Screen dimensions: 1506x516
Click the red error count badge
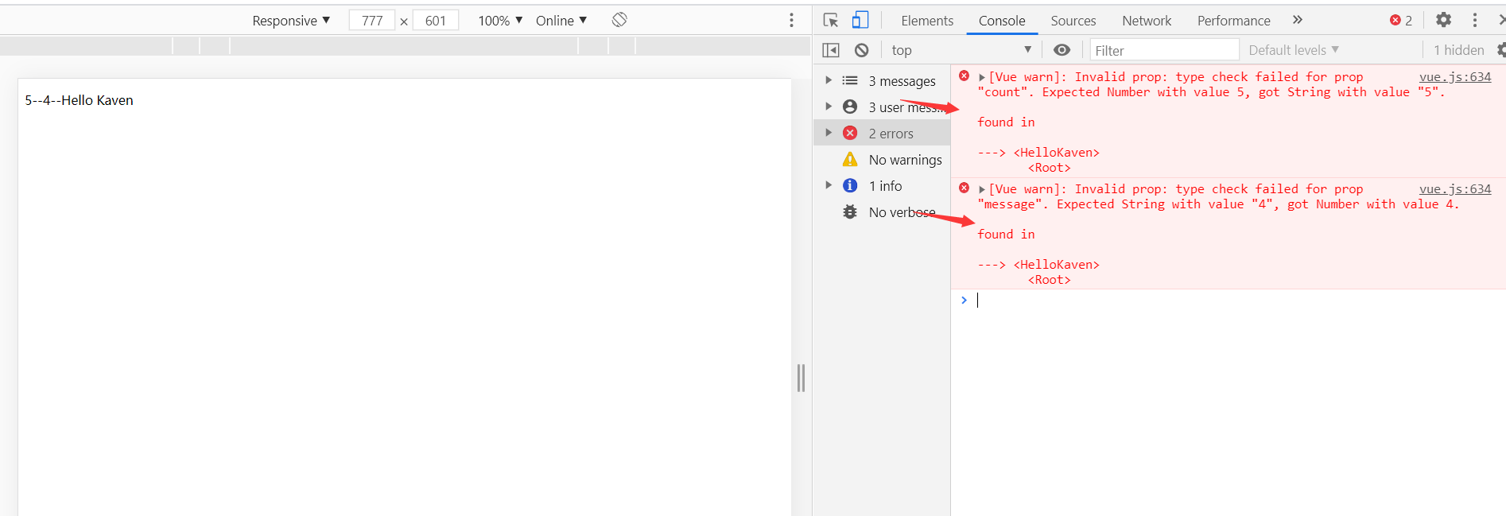pyautogui.click(x=1401, y=21)
